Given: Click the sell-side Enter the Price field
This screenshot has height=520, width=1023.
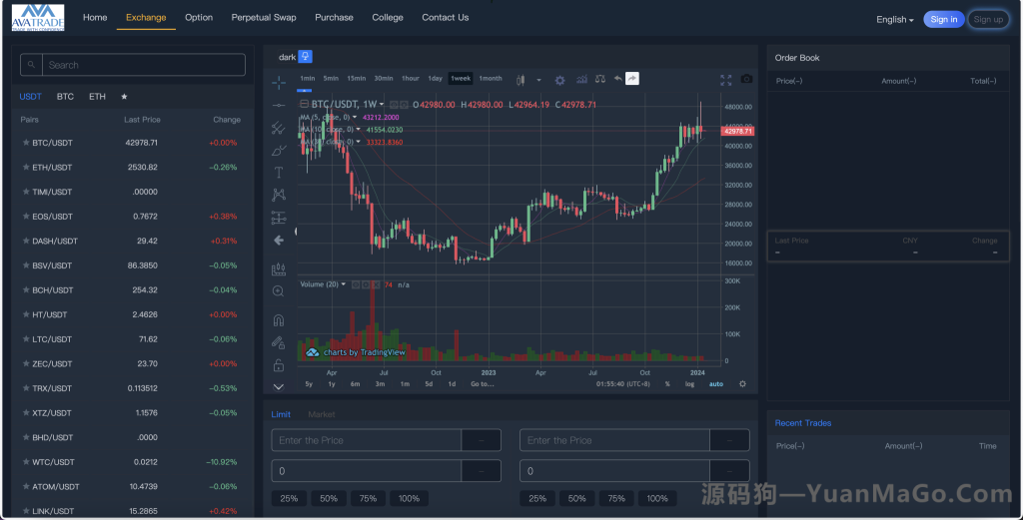Looking at the screenshot, I should coord(614,440).
